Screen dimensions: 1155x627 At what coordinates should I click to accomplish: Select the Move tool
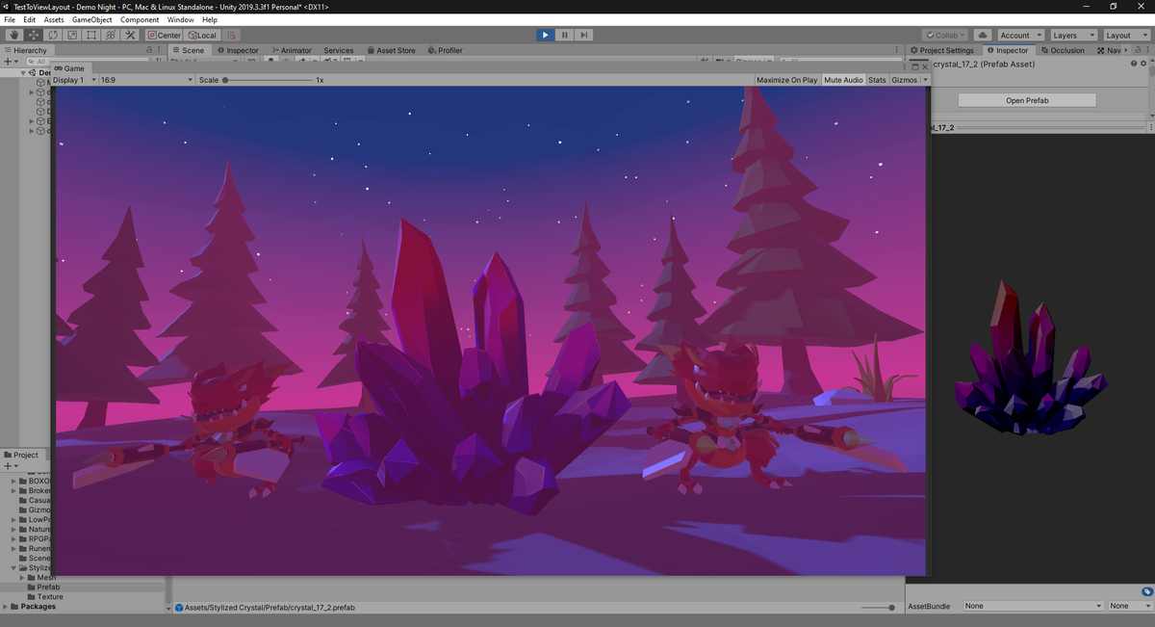pyautogui.click(x=34, y=35)
